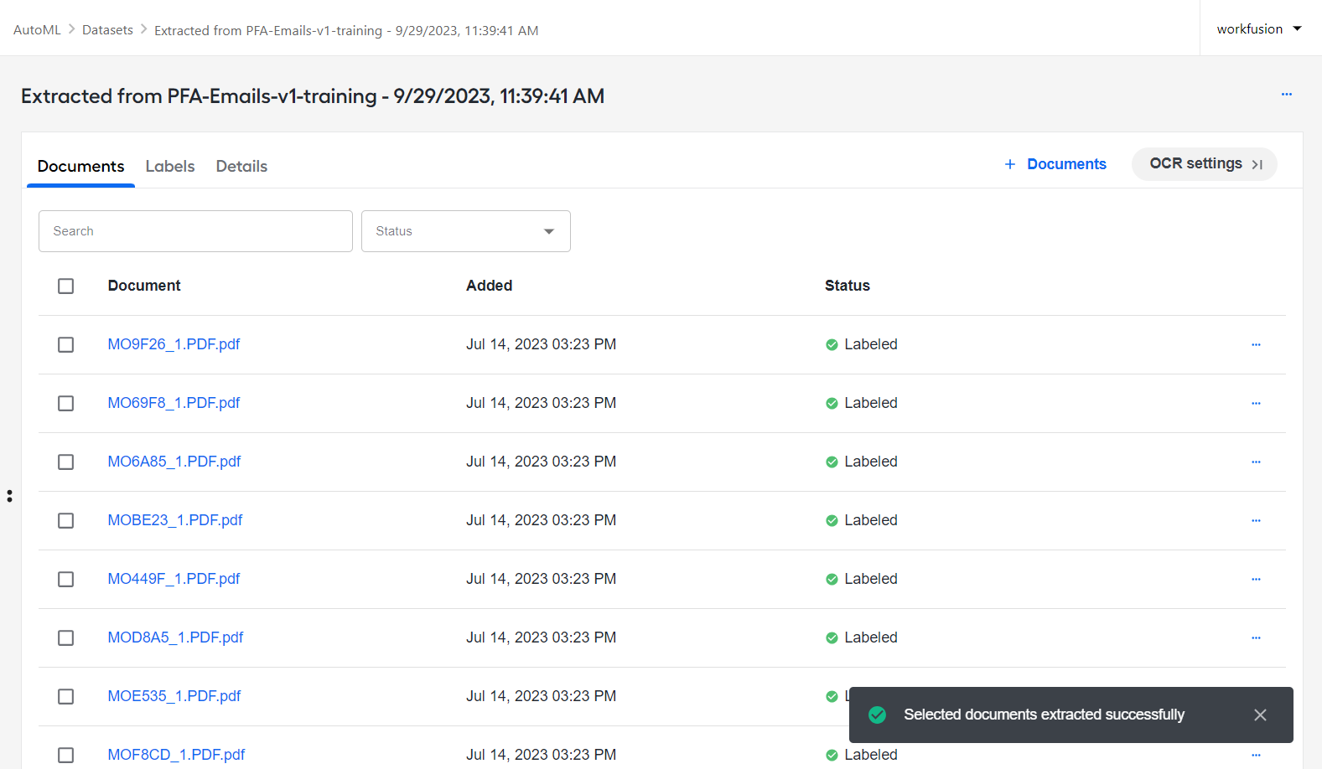Viewport: 1322px width, 769px height.
Task: Click the Added date of MOE535_1.PDF.pdf
Action: click(x=542, y=696)
